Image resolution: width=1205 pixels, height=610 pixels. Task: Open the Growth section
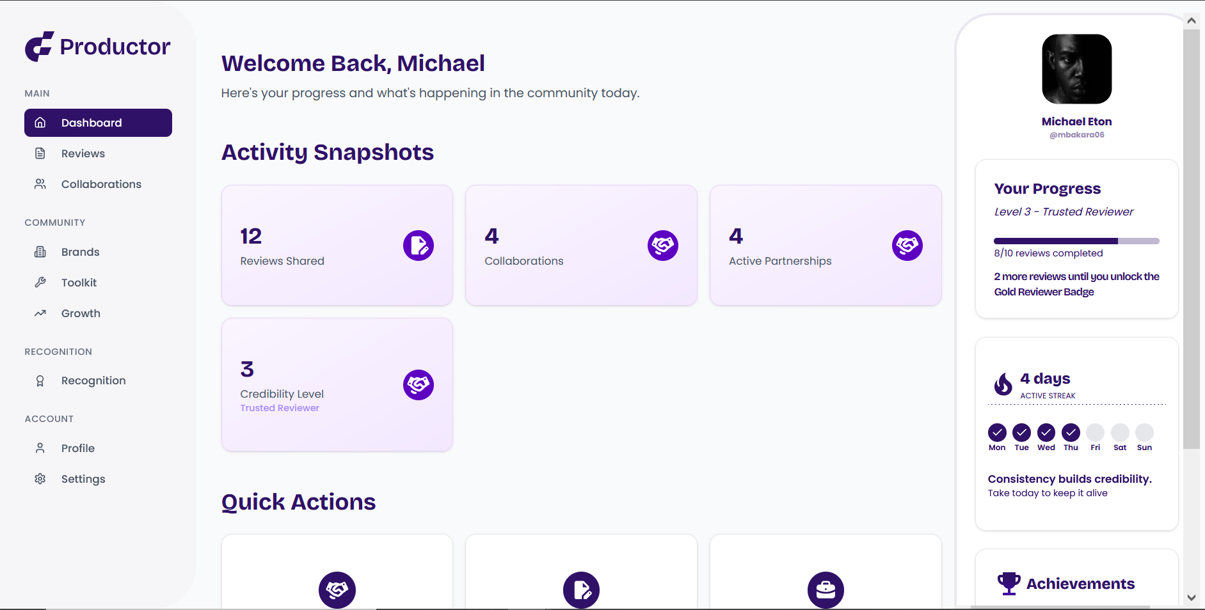(x=81, y=313)
